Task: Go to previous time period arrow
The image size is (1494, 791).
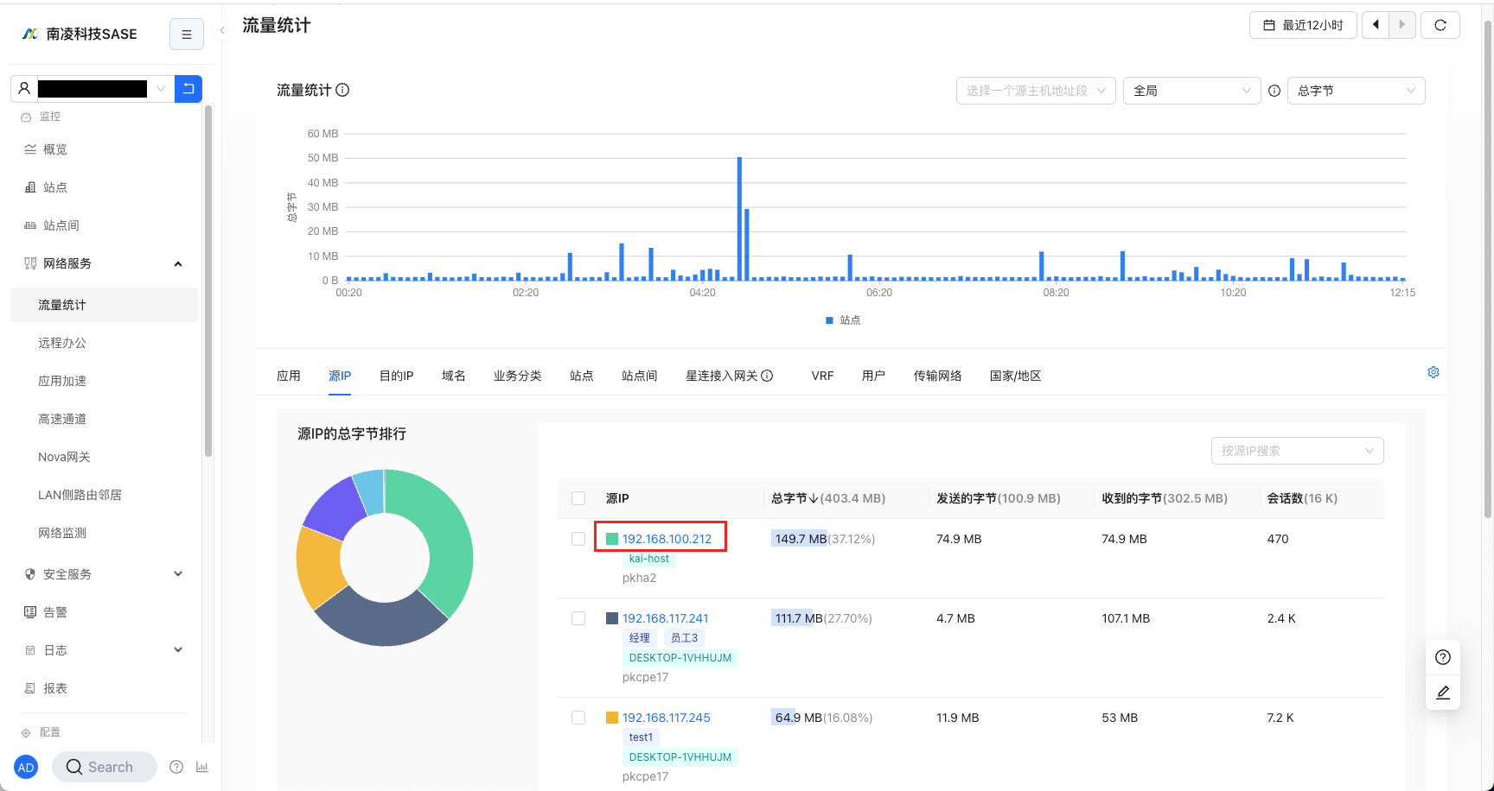Action: pyautogui.click(x=1376, y=25)
